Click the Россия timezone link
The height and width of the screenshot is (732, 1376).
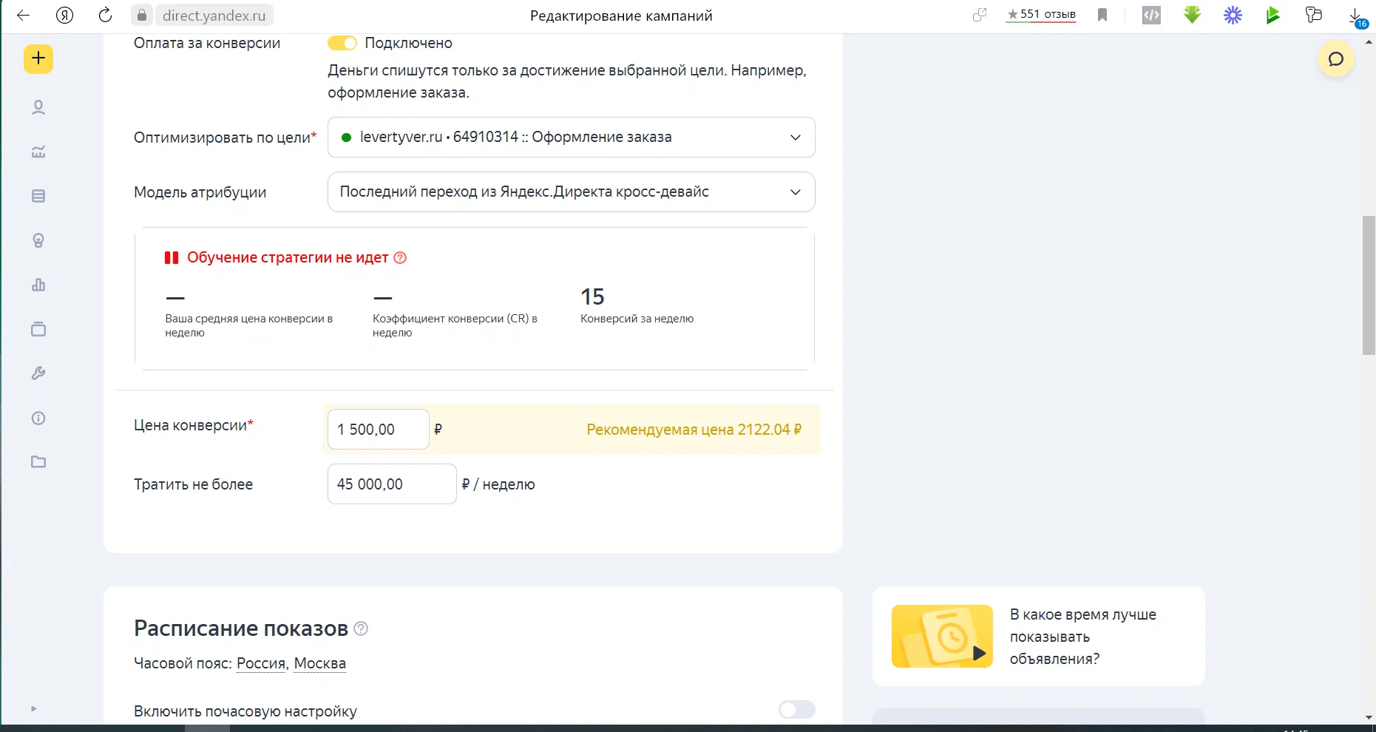[x=261, y=663]
